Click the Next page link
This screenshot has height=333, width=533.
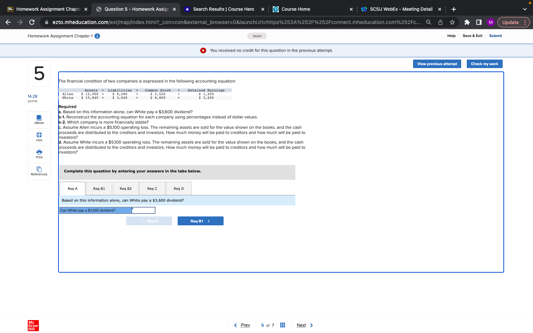[301, 325]
